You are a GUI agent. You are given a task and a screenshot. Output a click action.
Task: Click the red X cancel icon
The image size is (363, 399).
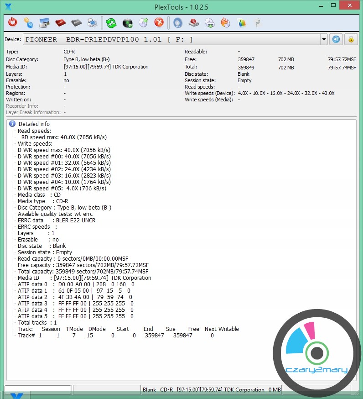pos(159,22)
